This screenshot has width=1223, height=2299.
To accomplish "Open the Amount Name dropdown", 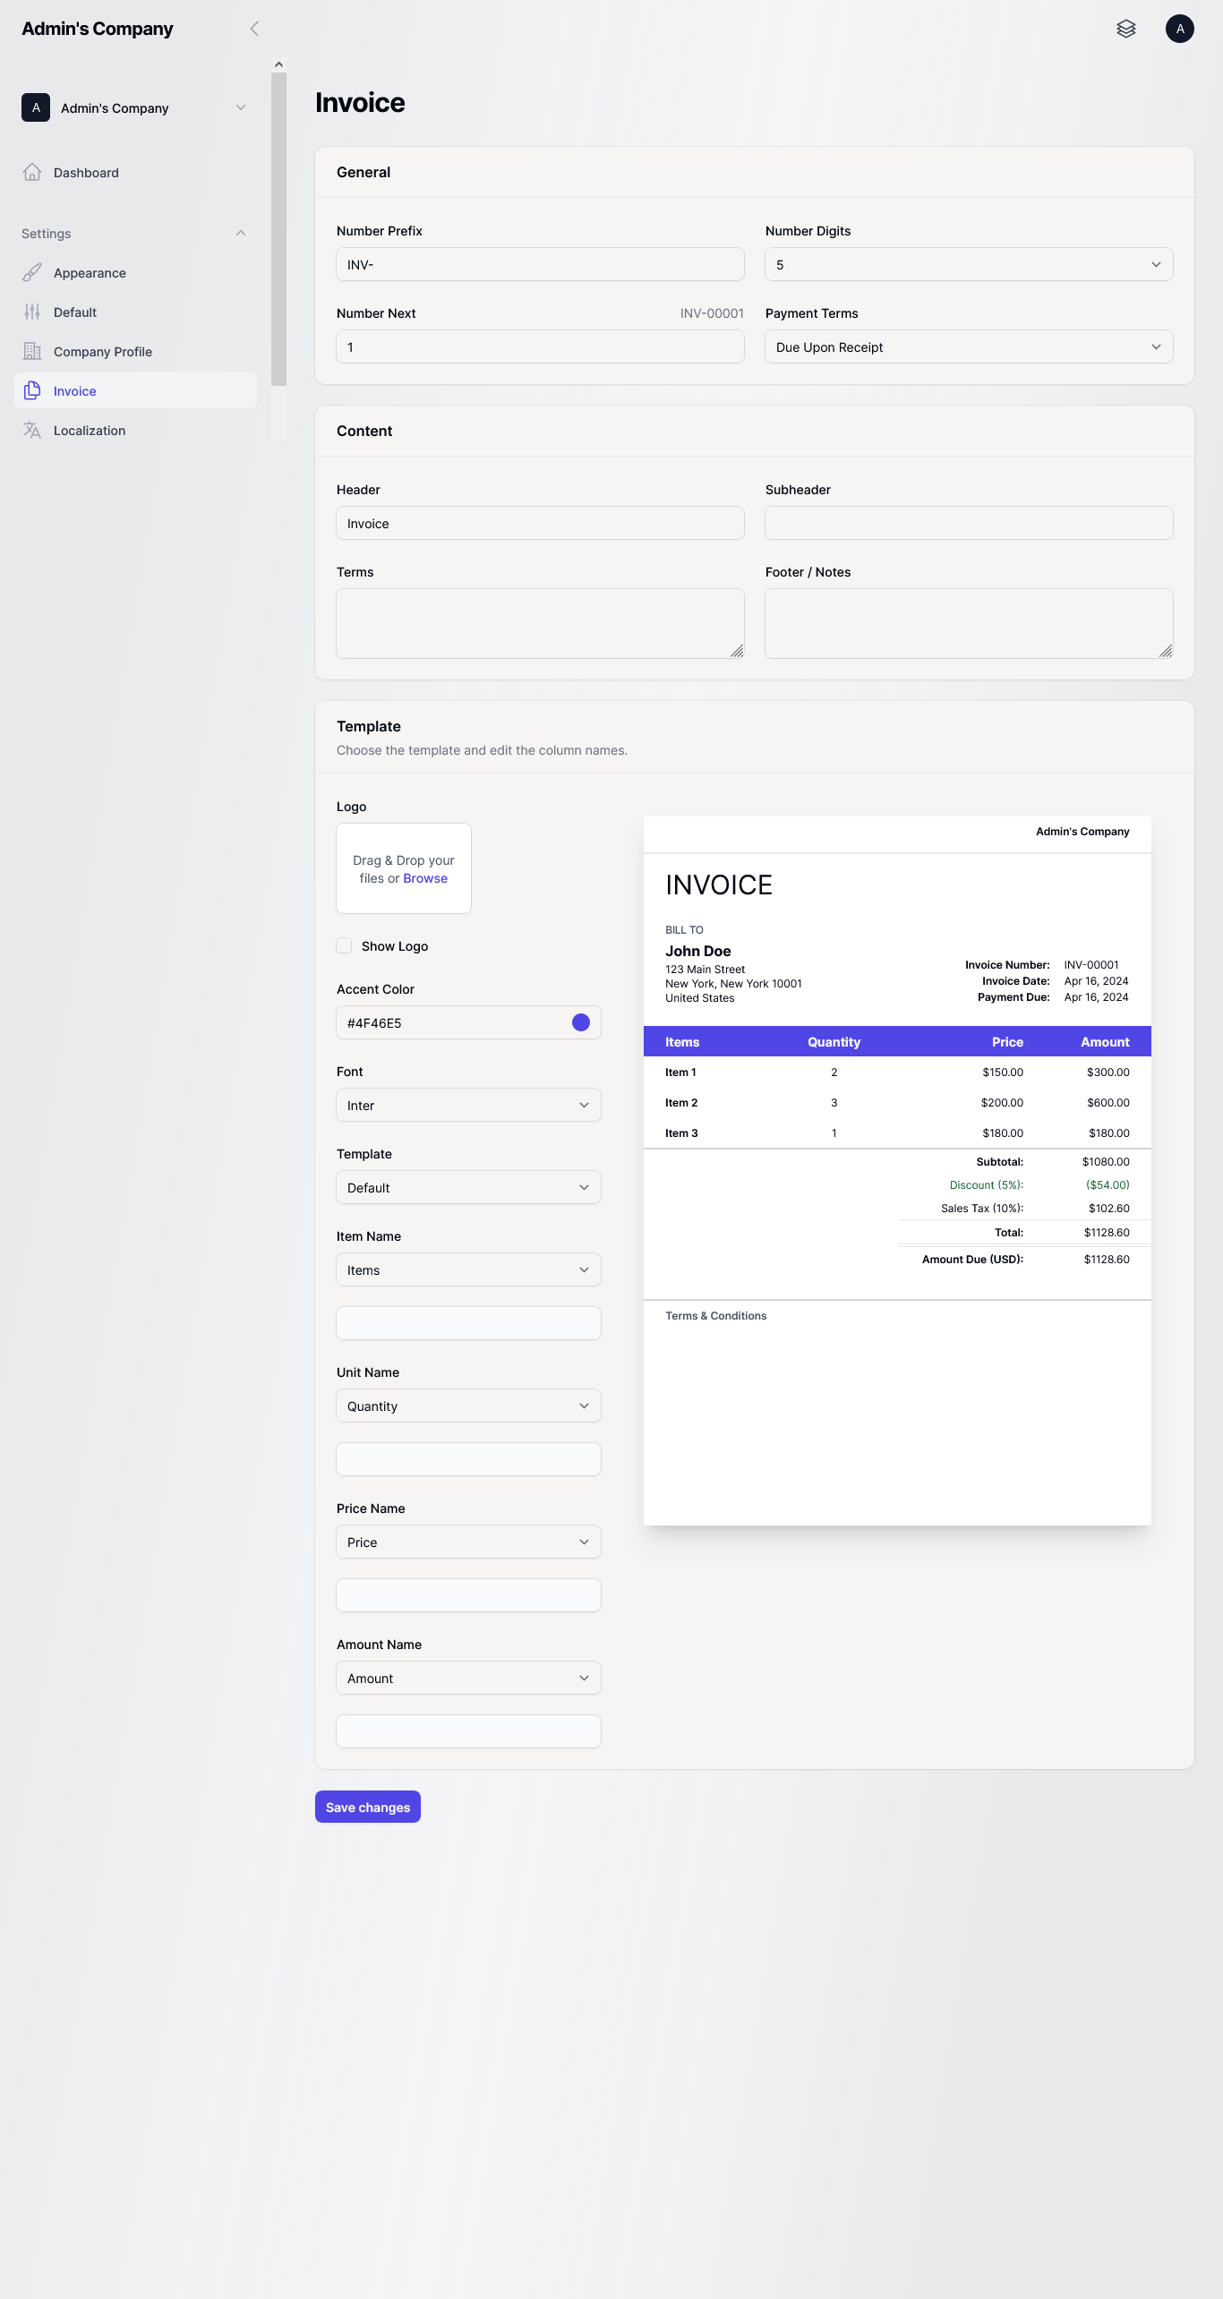I will click(468, 1678).
